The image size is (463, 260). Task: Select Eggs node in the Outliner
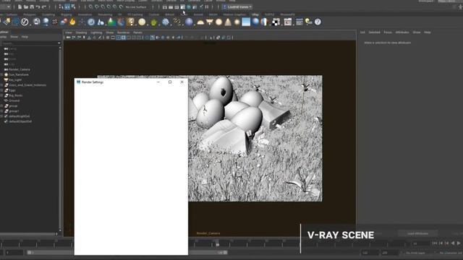pos(12,90)
